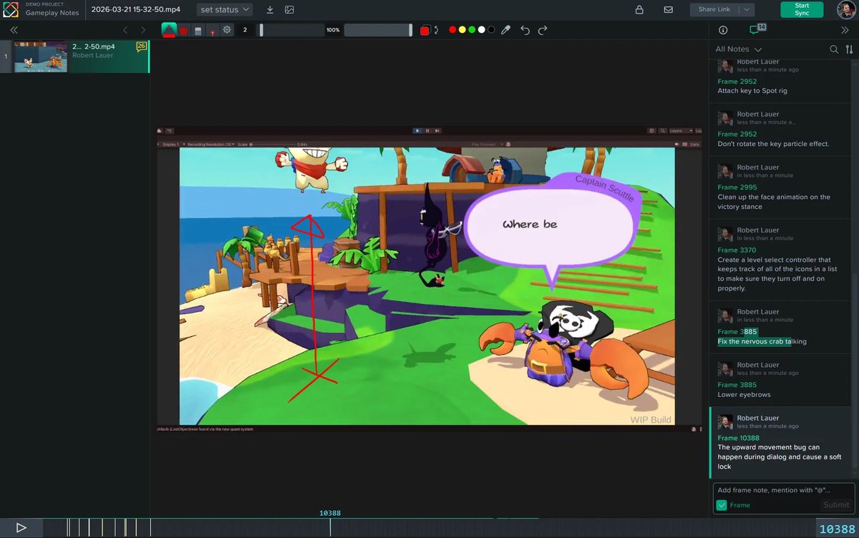The image size is (859, 538).
Task: Submit the frame note
Action: (x=836, y=505)
